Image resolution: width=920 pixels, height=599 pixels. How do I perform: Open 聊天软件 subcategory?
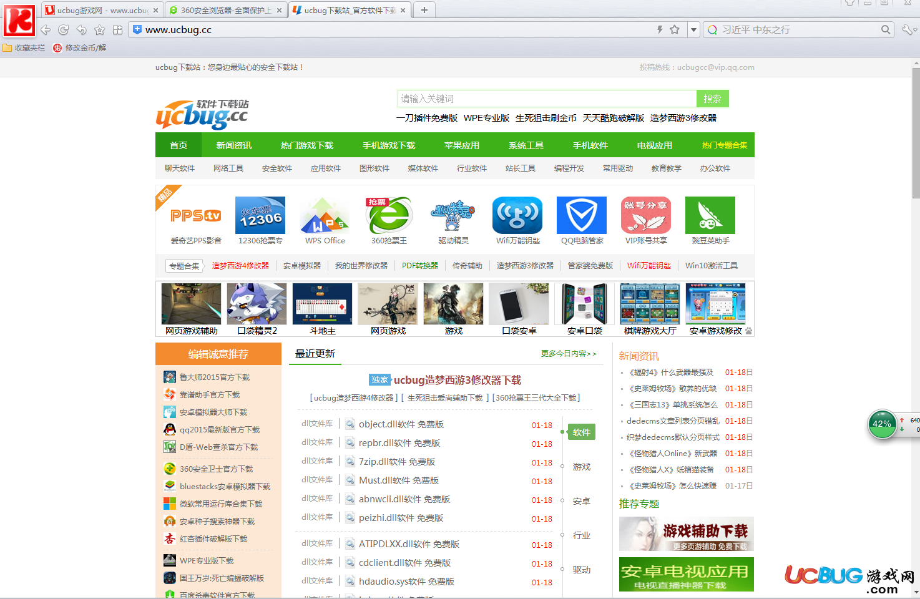[x=180, y=168]
